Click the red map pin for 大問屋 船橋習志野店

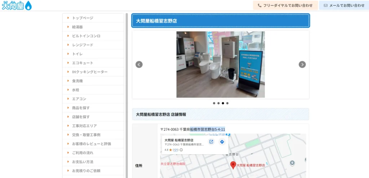[x=233, y=165]
